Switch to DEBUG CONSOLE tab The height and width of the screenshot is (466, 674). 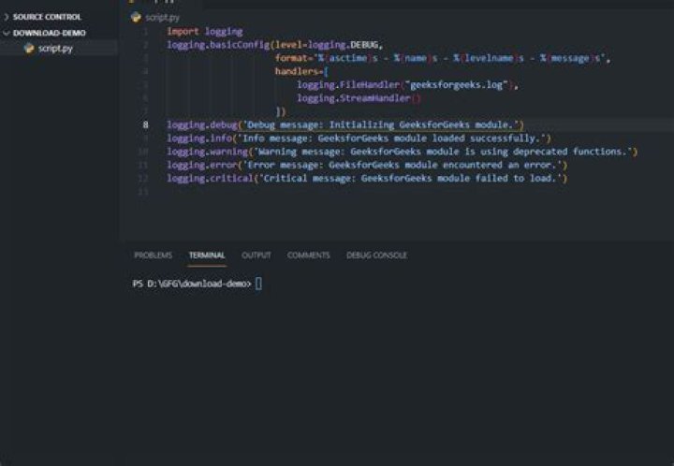click(376, 255)
